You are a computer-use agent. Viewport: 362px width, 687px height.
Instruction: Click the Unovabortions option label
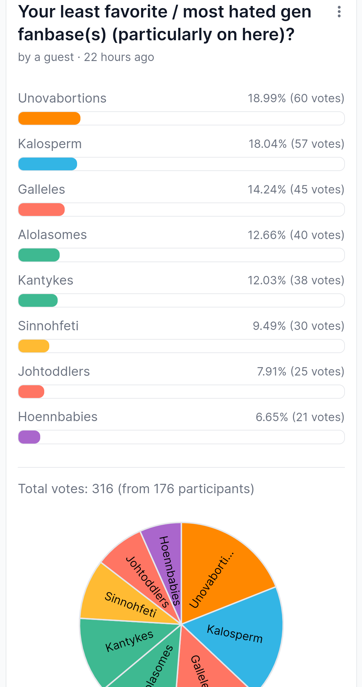[62, 98]
